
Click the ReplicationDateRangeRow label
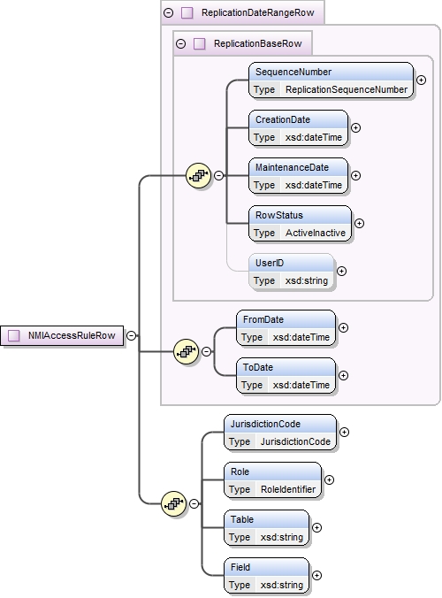point(258,12)
